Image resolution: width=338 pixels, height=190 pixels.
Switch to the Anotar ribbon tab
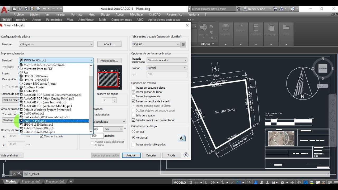(37, 20)
